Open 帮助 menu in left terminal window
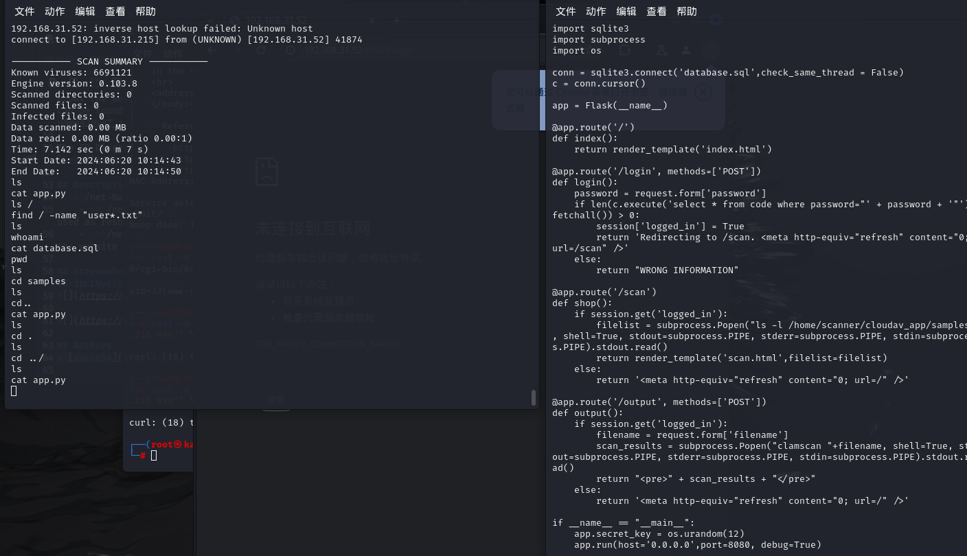This screenshot has width=967, height=556. pyautogui.click(x=146, y=12)
